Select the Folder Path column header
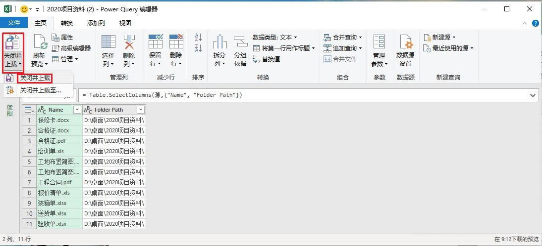 pos(109,110)
